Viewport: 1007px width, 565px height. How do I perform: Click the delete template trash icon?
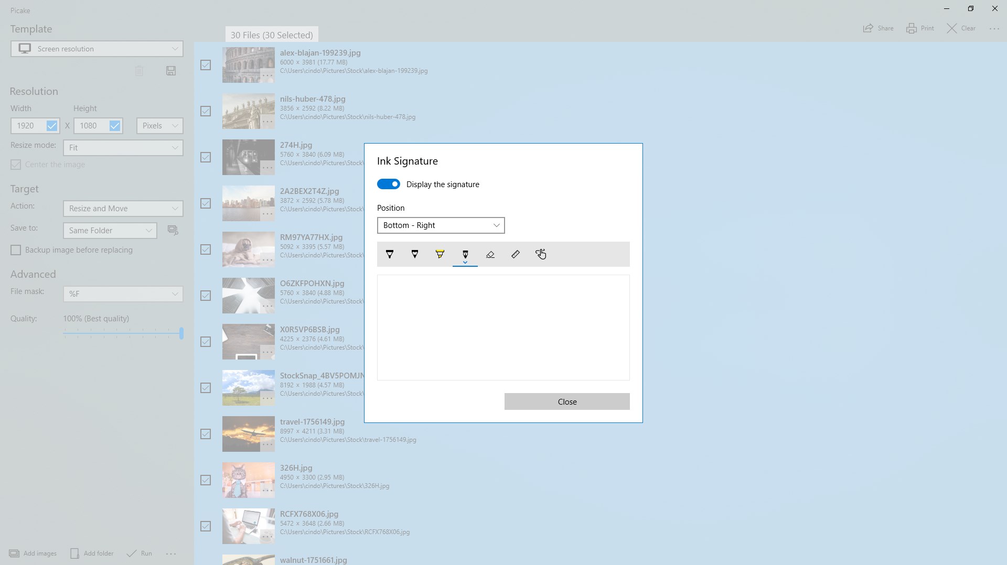pyautogui.click(x=139, y=71)
